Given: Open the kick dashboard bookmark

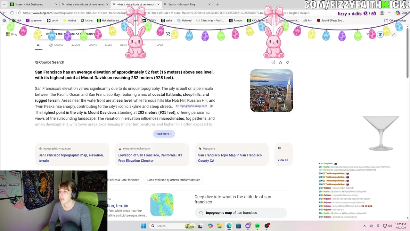Looking at the screenshot, I should click(x=108, y=21).
